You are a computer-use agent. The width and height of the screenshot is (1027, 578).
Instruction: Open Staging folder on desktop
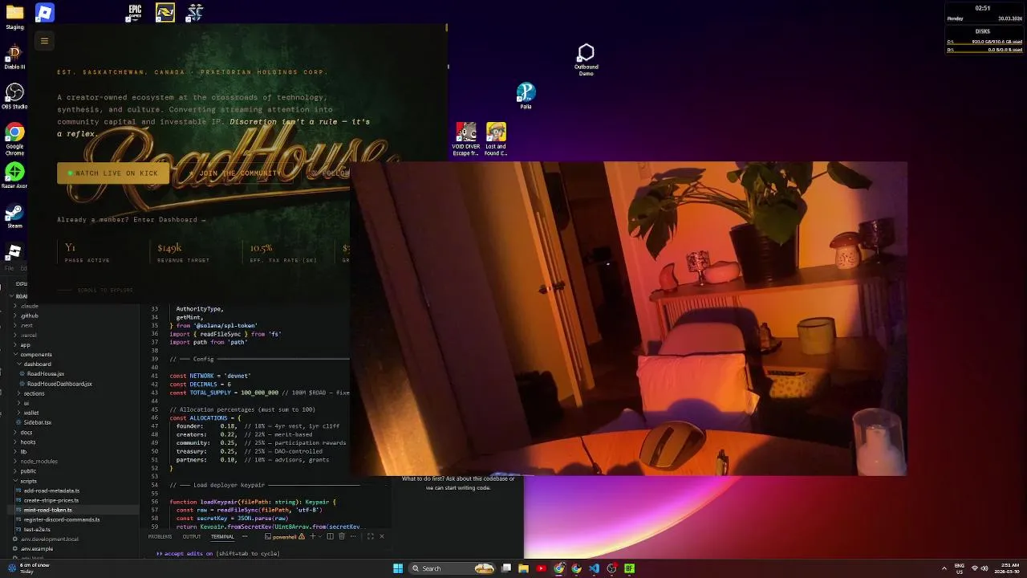(14, 17)
